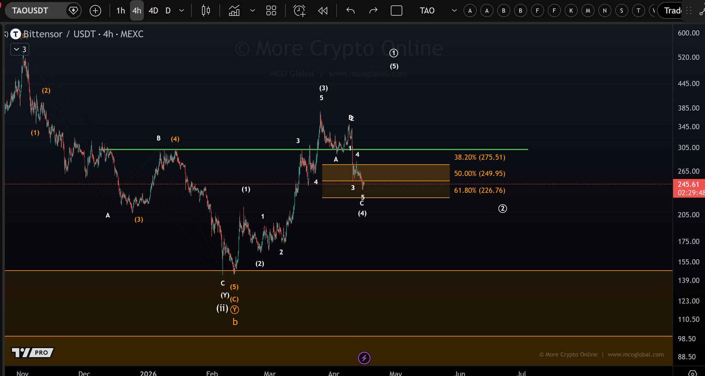
Task: Open the TAOUSDT symbol search
Action: point(30,11)
